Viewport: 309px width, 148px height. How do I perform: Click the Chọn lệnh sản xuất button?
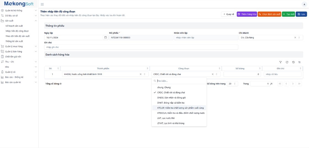pos(270,14)
